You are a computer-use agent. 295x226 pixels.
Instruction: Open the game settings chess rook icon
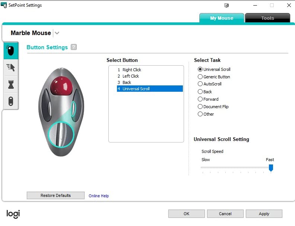click(11, 84)
